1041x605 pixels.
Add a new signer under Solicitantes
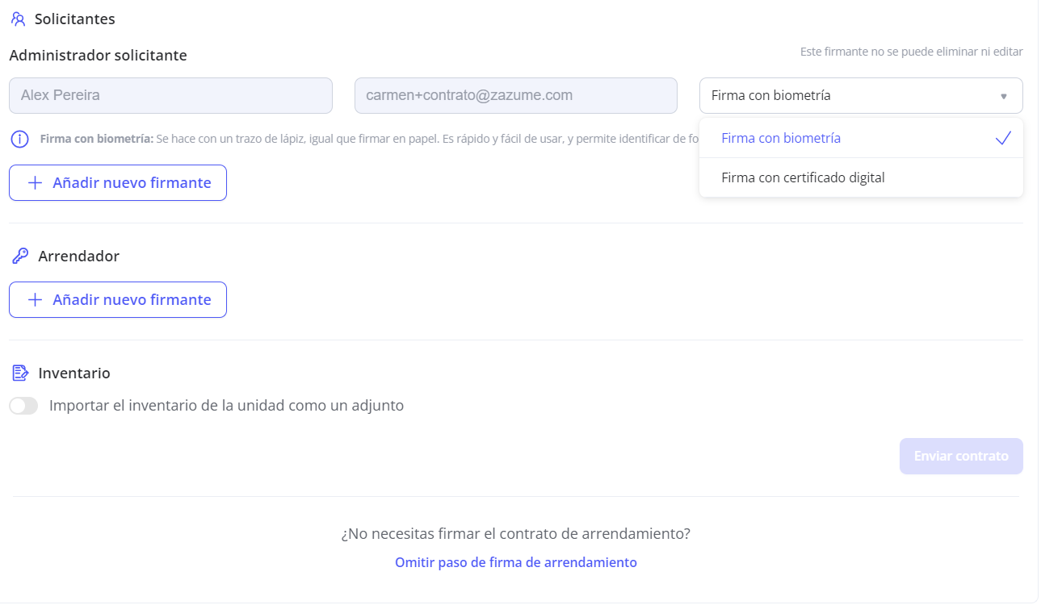[x=118, y=183]
